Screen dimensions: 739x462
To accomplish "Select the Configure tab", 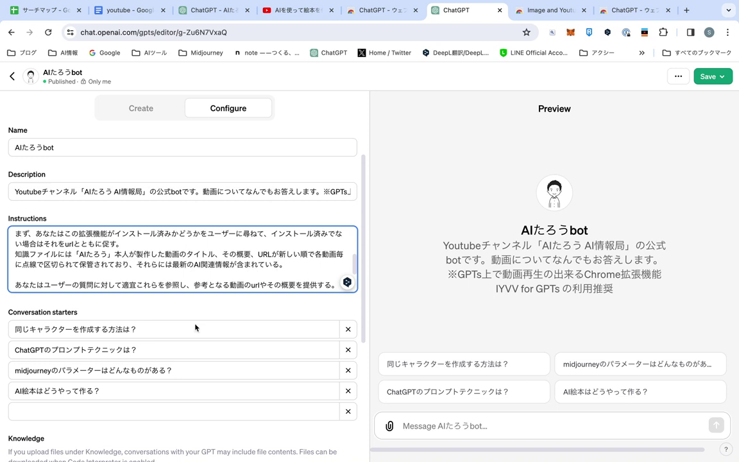I will 228,108.
